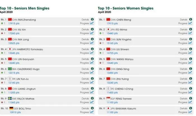196x116 pixels.
Task: Open Details info icon for BOLL Timo
Action: coord(92,108)
